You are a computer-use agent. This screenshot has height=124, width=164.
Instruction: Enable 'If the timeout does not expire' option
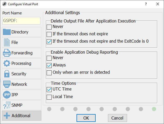(x=49, y=34)
